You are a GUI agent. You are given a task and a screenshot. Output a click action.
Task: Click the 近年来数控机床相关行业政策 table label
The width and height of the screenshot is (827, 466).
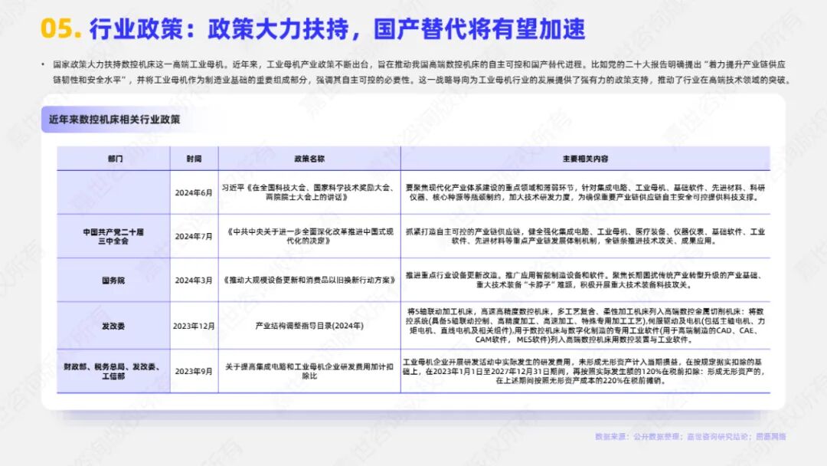coord(114,120)
